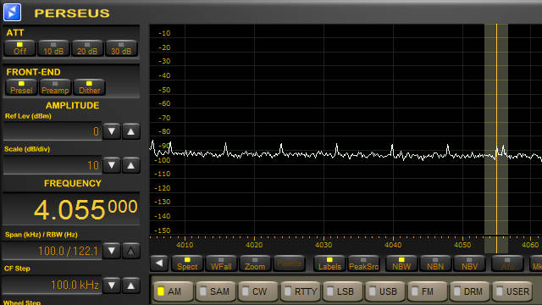Expand Span/RBW with up arrow
This screenshot has width=542, height=305.
point(130,251)
